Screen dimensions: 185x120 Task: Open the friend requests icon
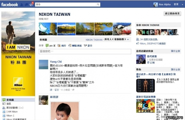[x=22, y=5]
